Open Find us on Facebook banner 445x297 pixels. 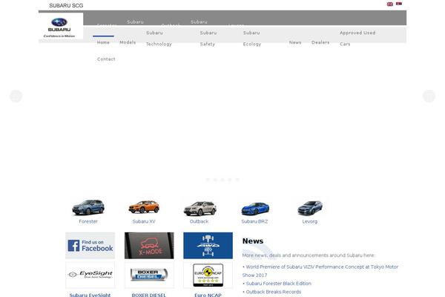click(90, 246)
